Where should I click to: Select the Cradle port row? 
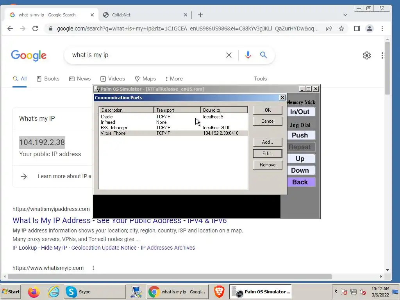[173, 117]
